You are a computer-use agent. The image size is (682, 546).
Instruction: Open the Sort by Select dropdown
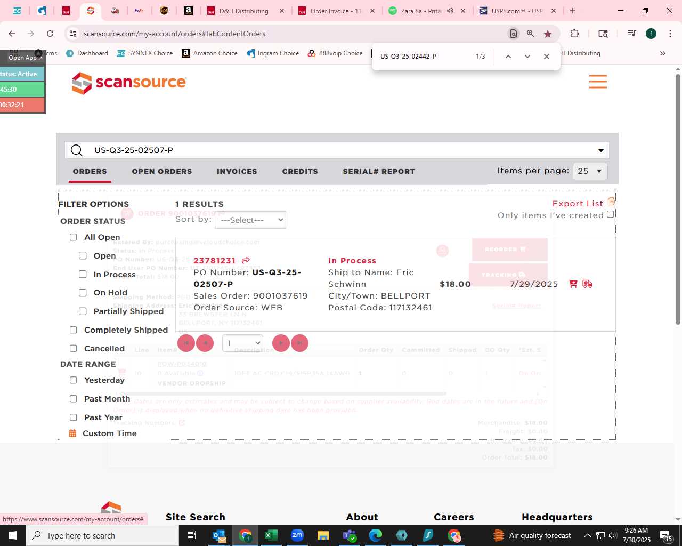click(250, 220)
